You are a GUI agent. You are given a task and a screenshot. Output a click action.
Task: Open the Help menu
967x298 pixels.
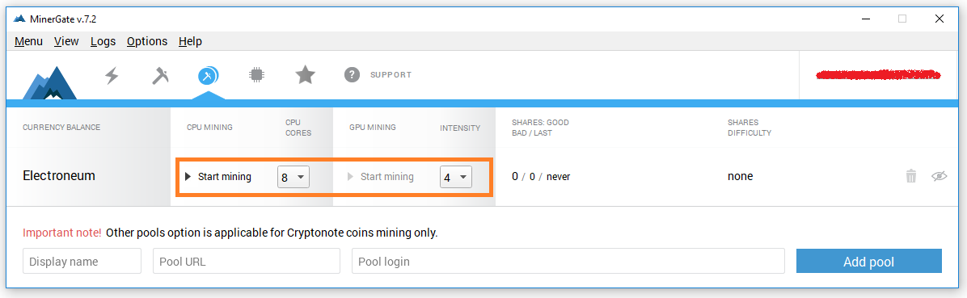tap(190, 41)
